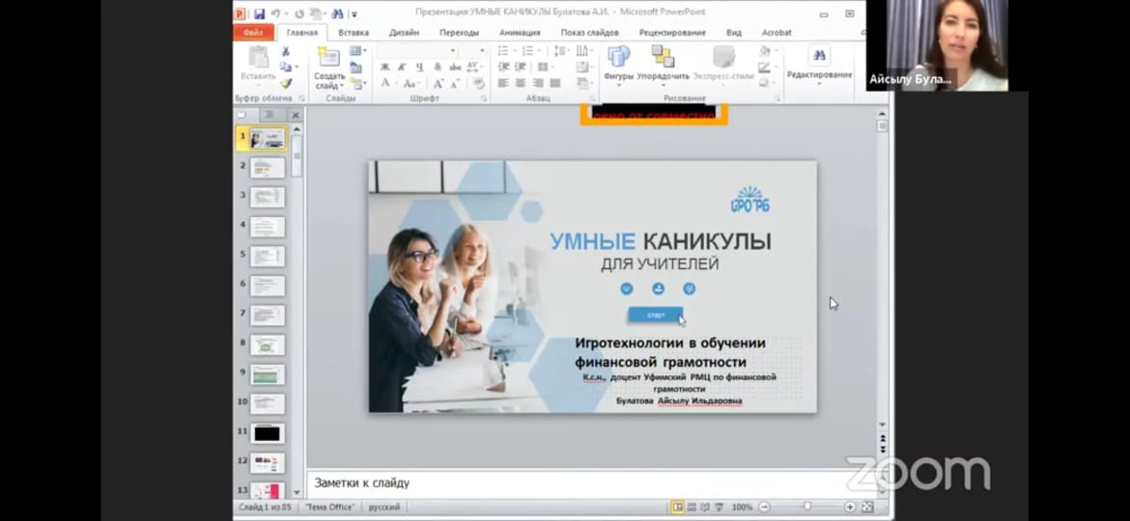Switch to the Анимация tab
1130x521 pixels.
(519, 32)
